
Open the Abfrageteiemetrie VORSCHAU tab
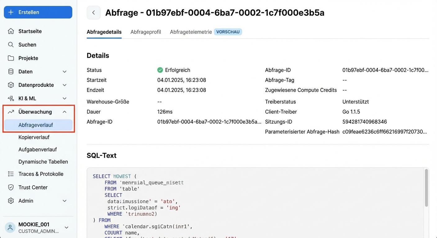[x=190, y=32]
